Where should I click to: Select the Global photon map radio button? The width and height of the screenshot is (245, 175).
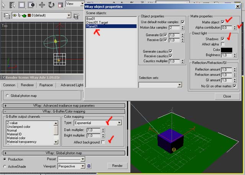7,96
